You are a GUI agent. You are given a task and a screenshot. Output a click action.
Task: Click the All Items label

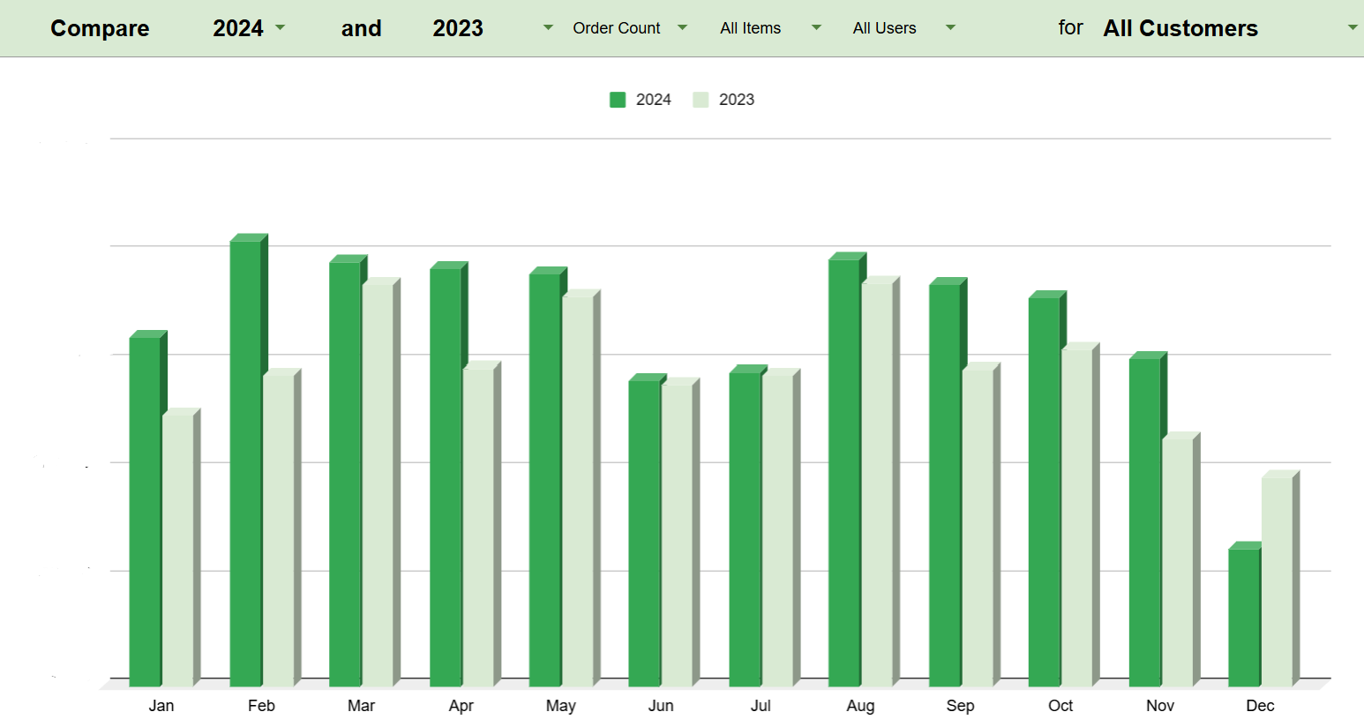(x=750, y=28)
